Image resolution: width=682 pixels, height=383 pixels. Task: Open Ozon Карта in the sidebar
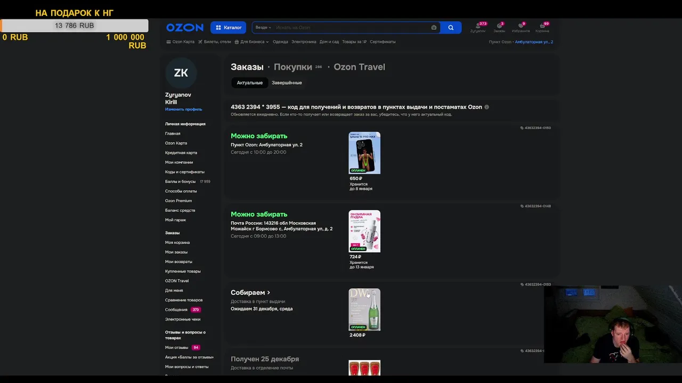tap(176, 143)
